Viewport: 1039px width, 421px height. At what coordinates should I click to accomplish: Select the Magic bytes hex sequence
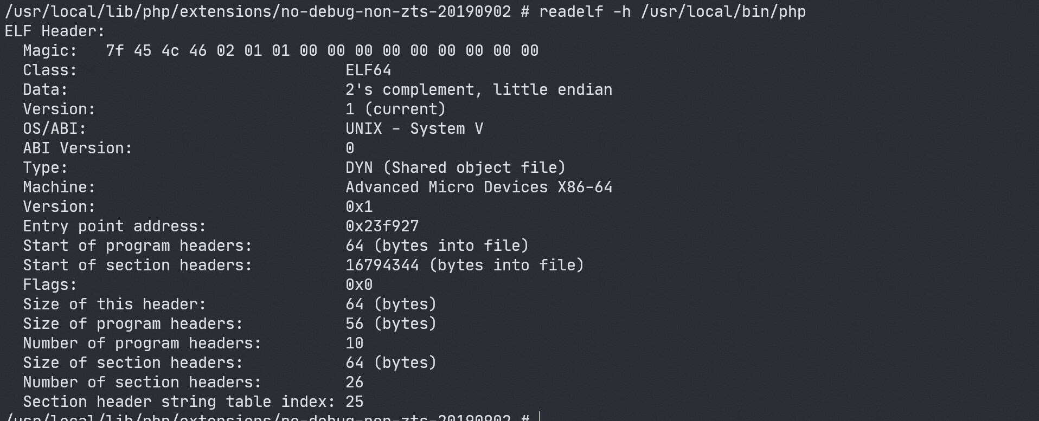click(x=322, y=50)
